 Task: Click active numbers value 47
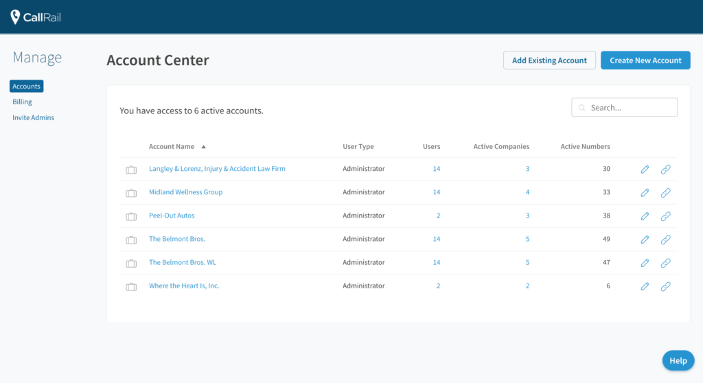tap(606, 262)
